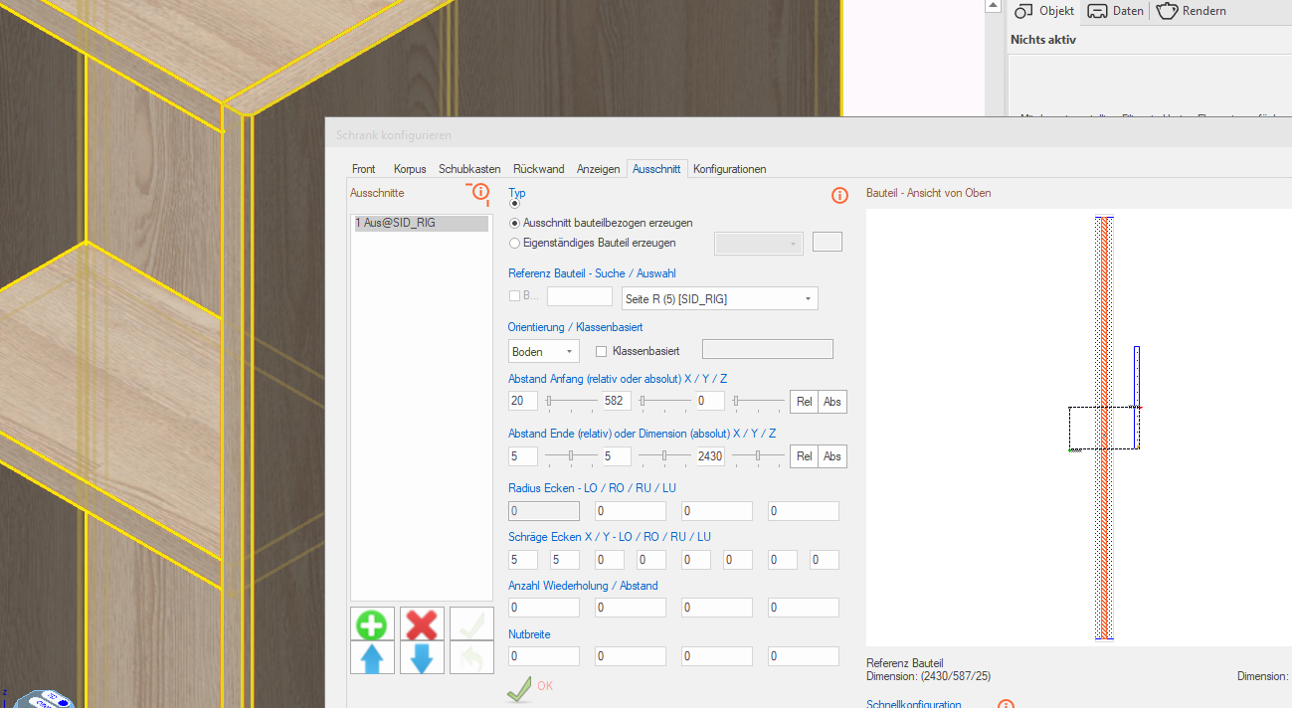Viewport: 1292px width, 708px height.
Task: Adjust Abstand Ende Y slider
Action: click(664, 455)
